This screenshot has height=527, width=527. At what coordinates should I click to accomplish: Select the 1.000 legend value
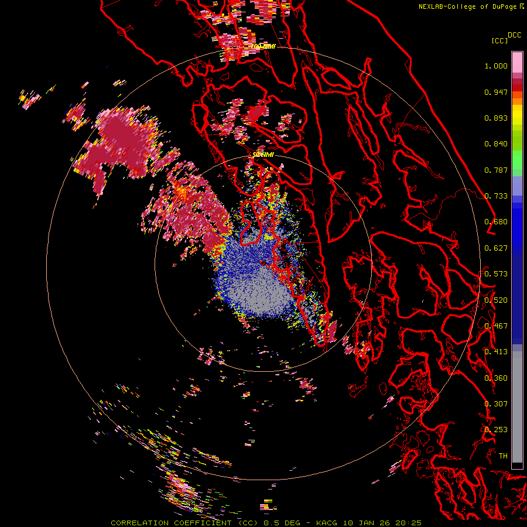tap(496, 66)
